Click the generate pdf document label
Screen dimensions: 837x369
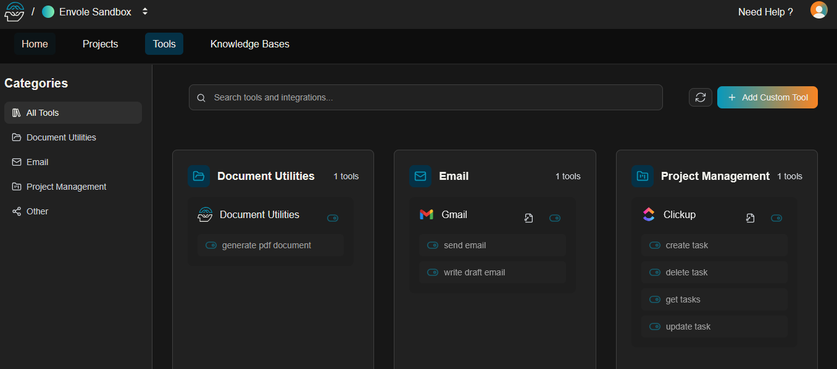(267, 245)
